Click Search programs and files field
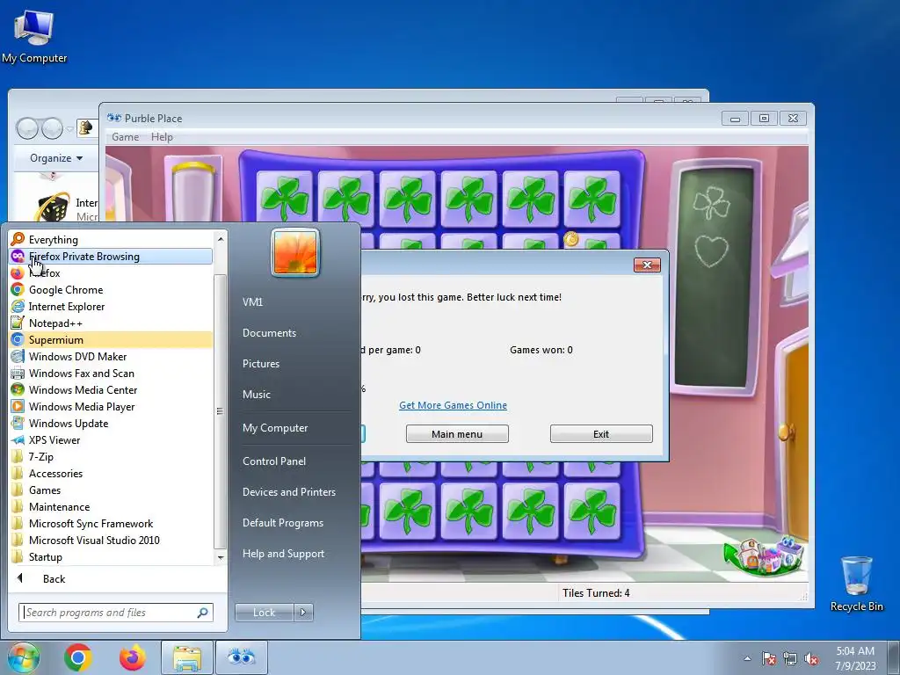 click(115, 613)
